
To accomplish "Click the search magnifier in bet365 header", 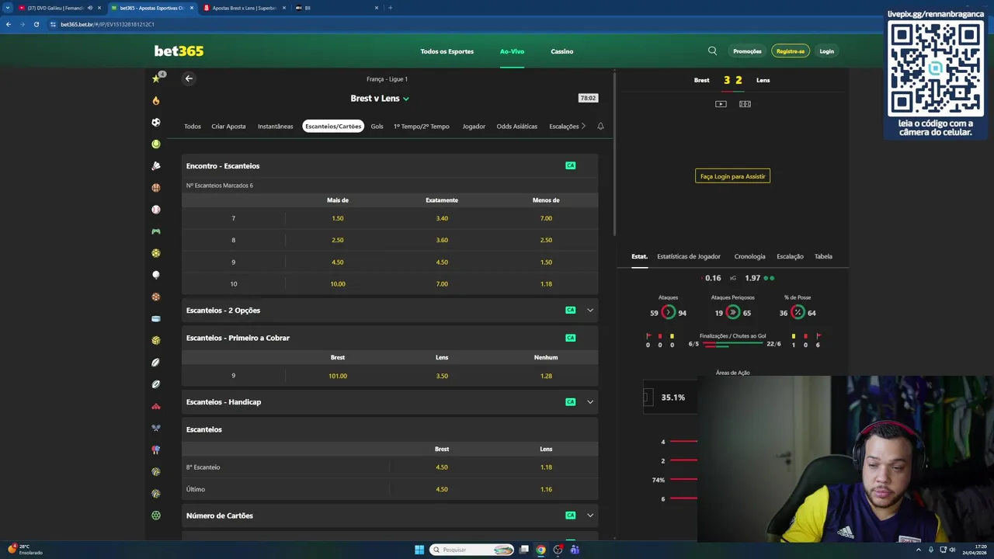I will (x=712, y=51).
